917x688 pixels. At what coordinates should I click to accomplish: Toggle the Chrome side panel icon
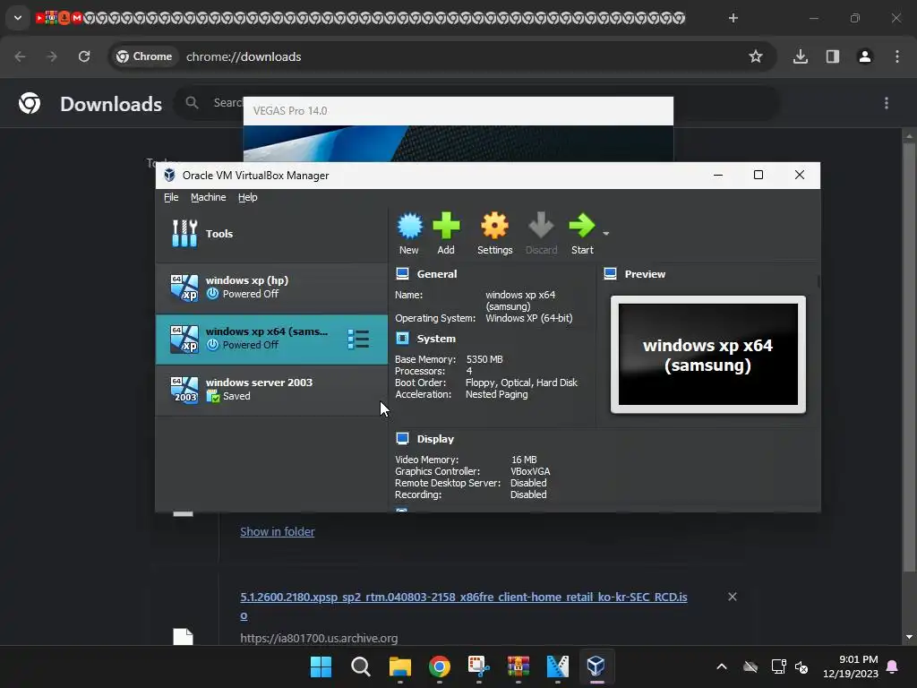pyautogui.click(x=833, y=56)
